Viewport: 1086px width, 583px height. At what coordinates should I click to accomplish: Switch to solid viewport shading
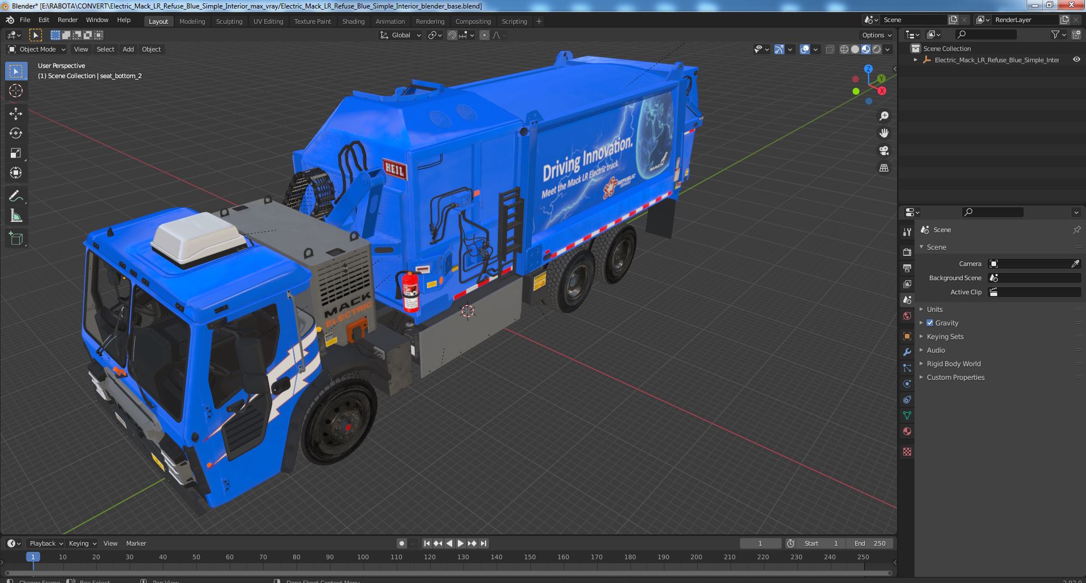click(x=855, y=49)
